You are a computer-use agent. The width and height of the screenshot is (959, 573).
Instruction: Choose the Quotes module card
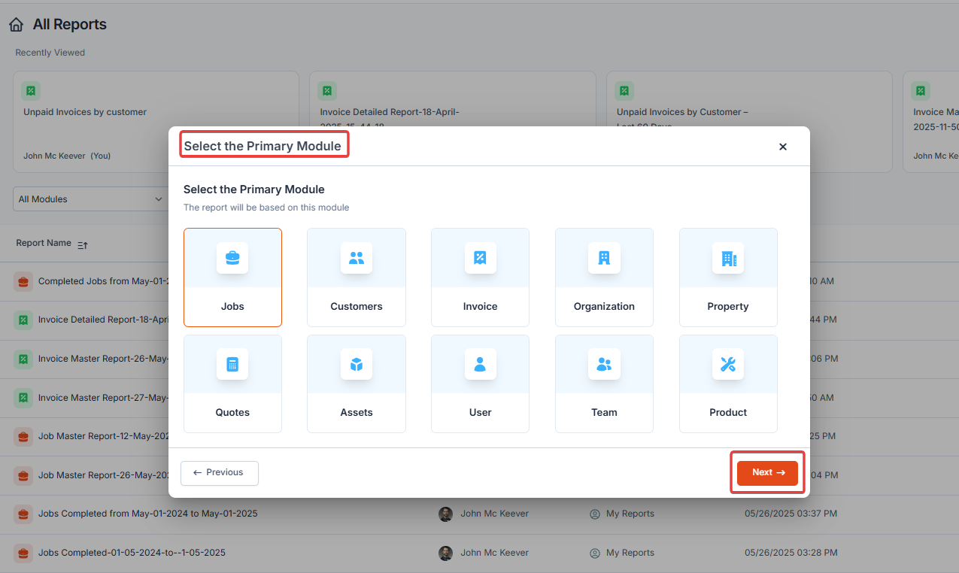point(232,384)
